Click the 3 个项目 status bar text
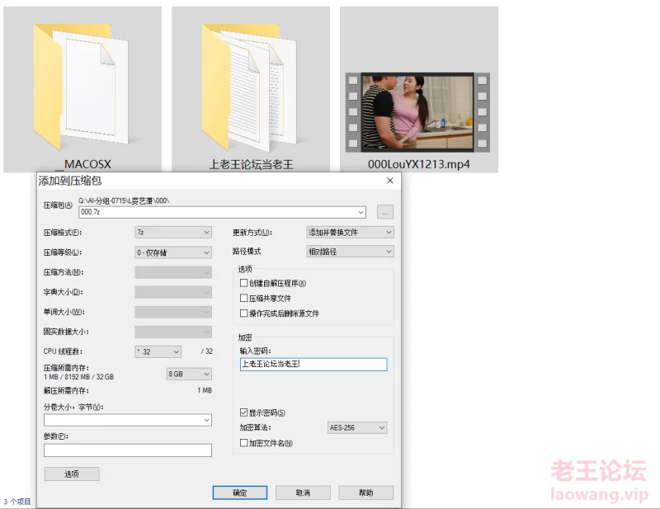 coord(17,502)
